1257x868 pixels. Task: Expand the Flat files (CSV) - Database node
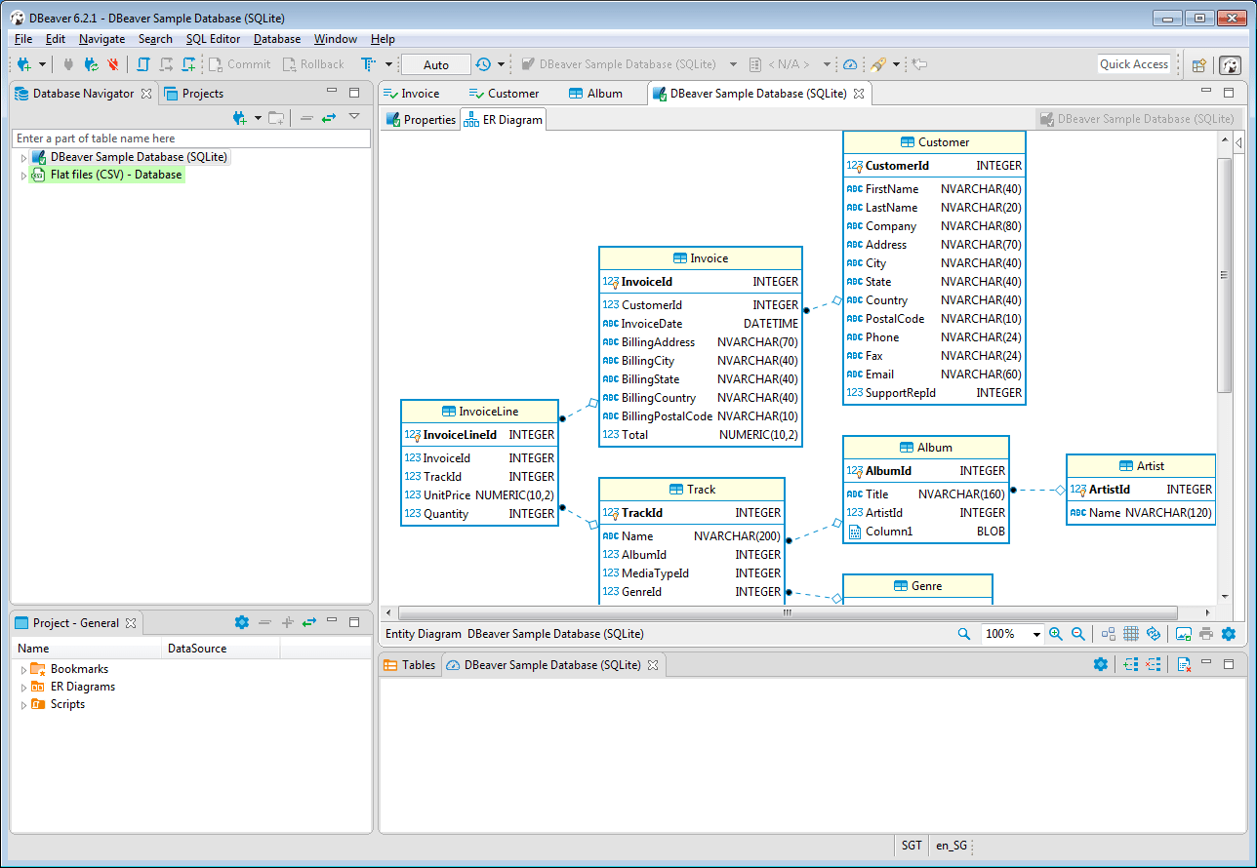tap(24, 176)
